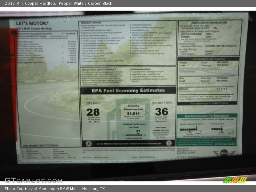Click the fuel pump graphic in the EPA section
The image size is (256, 192).
tap(129, 119)
